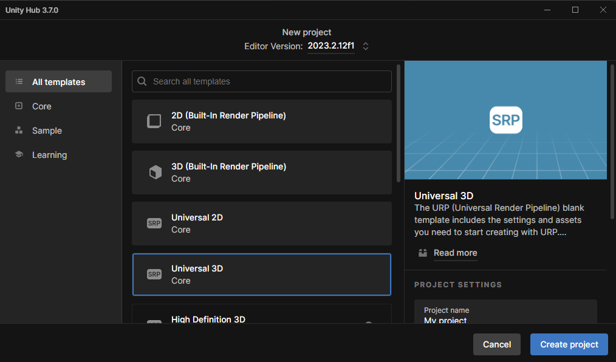Open the Read more link
This screenshot has width=616, height=362.
pos(456,253)
